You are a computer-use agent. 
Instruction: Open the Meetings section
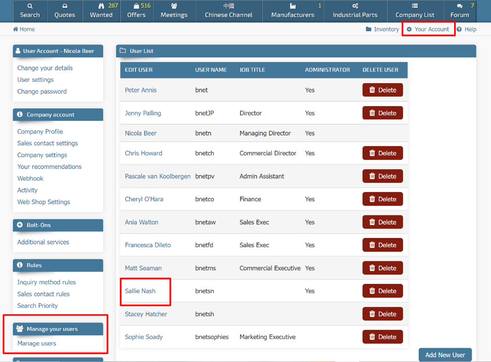[x=174, y=11]
